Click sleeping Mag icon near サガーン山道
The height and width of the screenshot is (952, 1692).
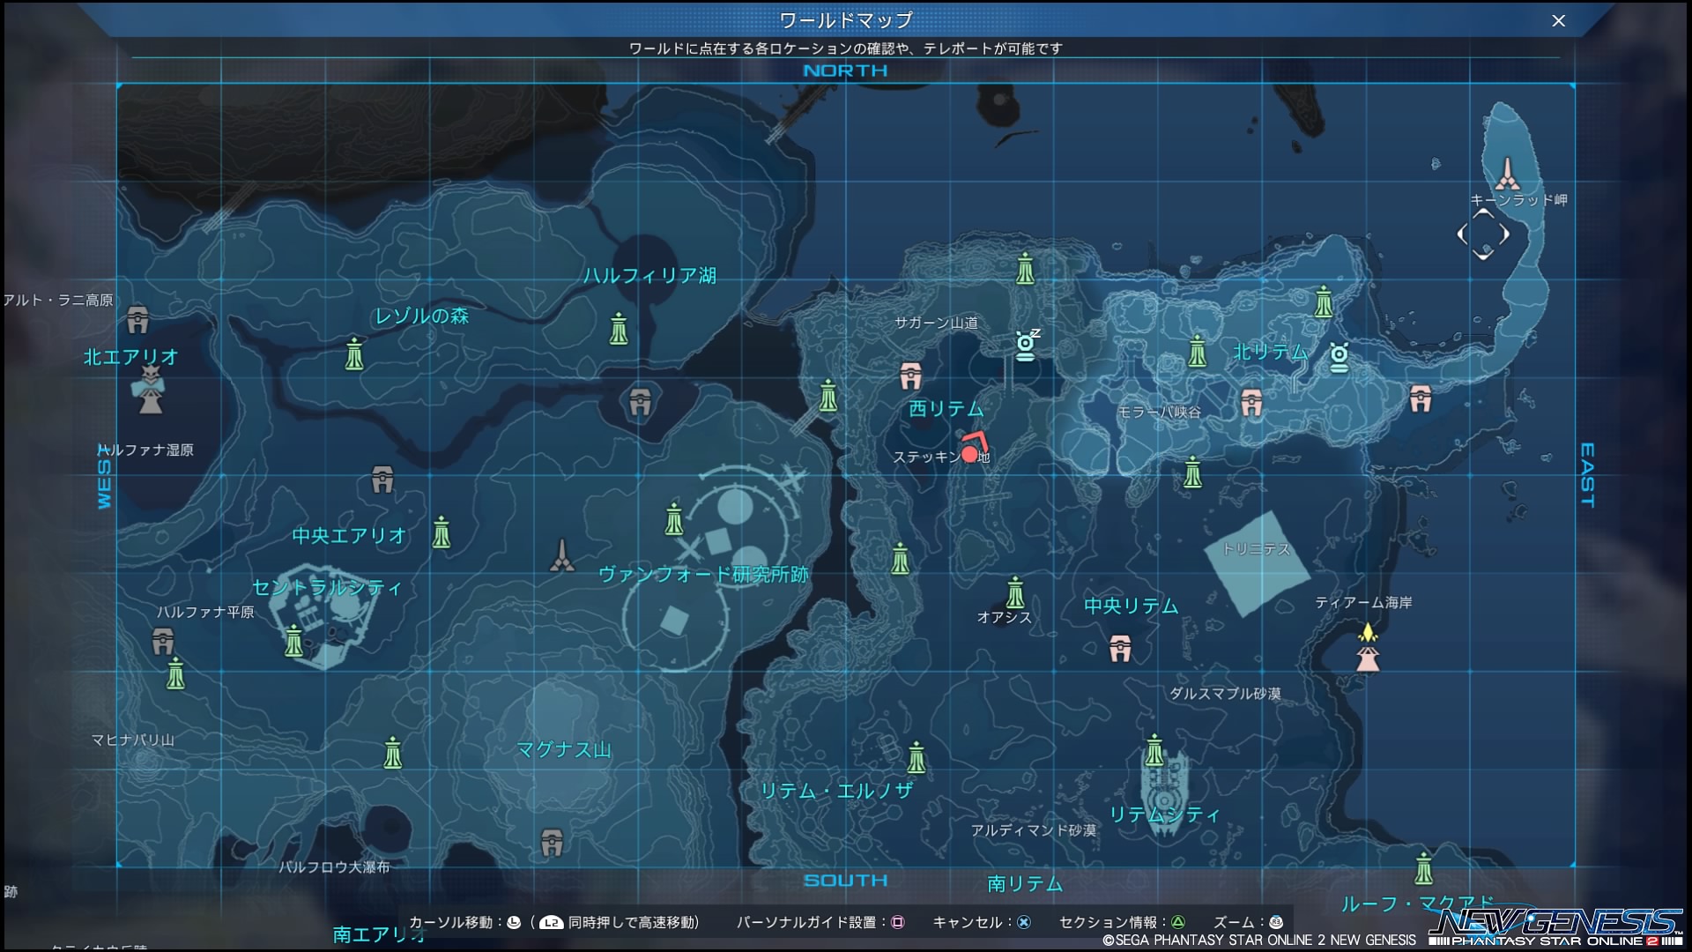(1026, 345)
